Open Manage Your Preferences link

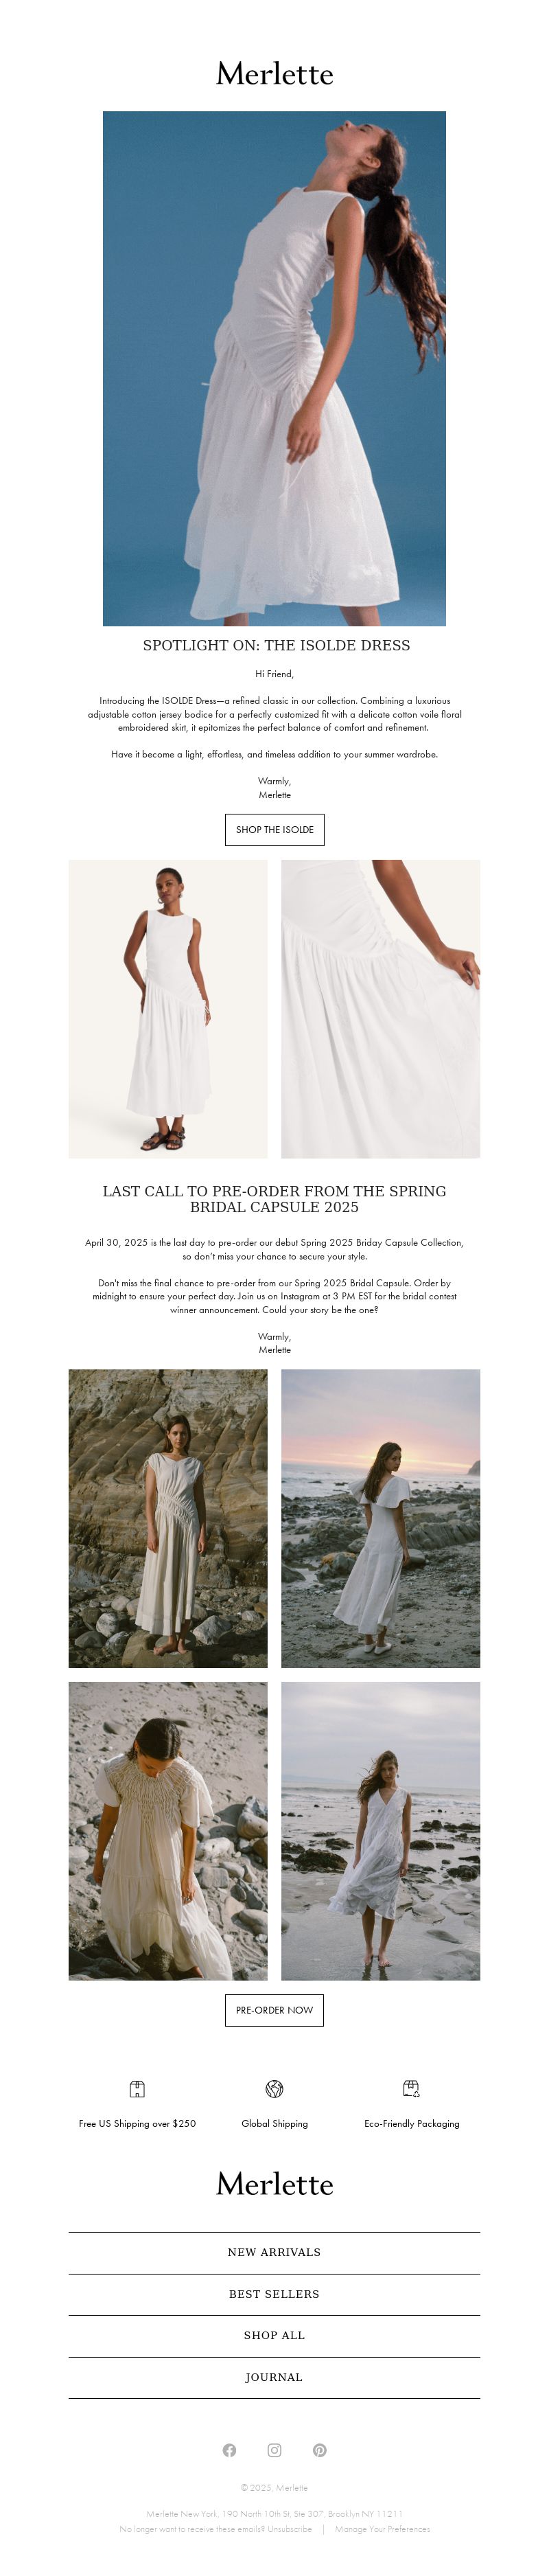382,2528
